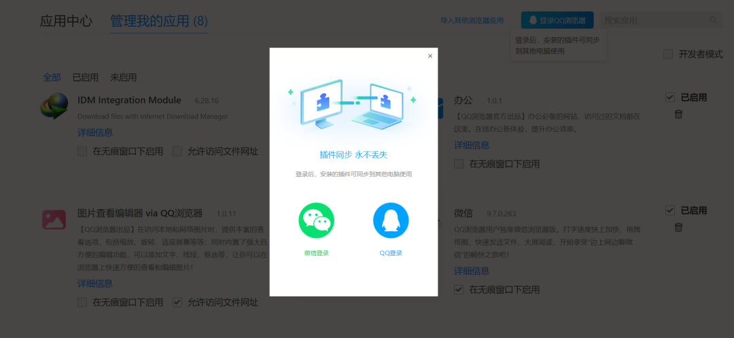The image size is (734, 338).
Task: Click IDM version number 6.28.16
Action: 207,101
